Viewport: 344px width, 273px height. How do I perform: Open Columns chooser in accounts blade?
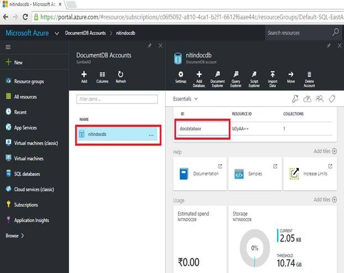(102, 77)
